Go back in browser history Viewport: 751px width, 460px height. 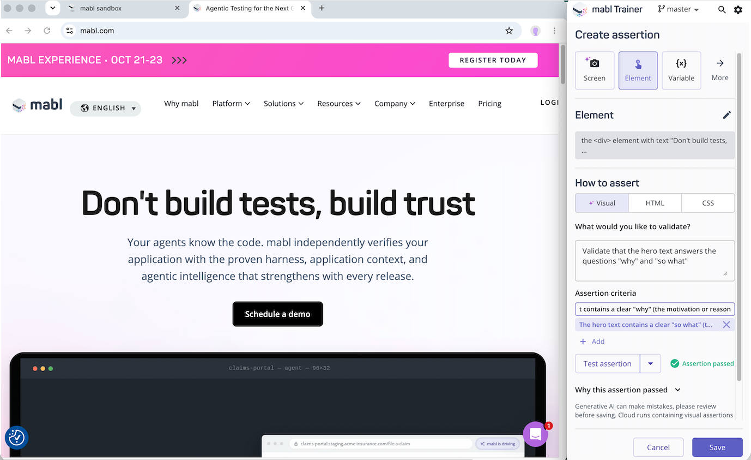(9, 31)
